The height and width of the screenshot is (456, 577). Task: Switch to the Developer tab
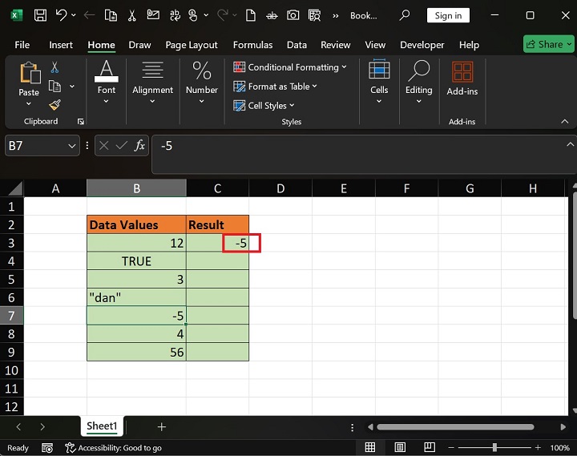pos(422,45)
